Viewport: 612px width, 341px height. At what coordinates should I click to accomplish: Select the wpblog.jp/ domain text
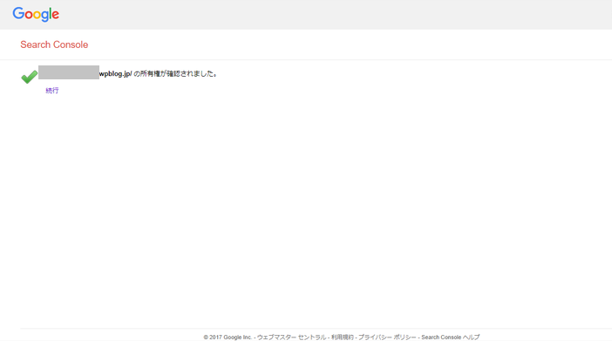[116, 74]
